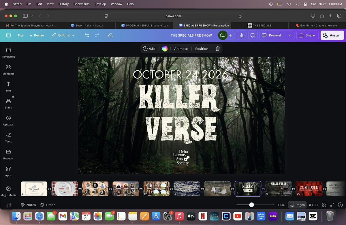Expand the Editing mode dropdown
346x225 pixels.
(x=63, y=35)
